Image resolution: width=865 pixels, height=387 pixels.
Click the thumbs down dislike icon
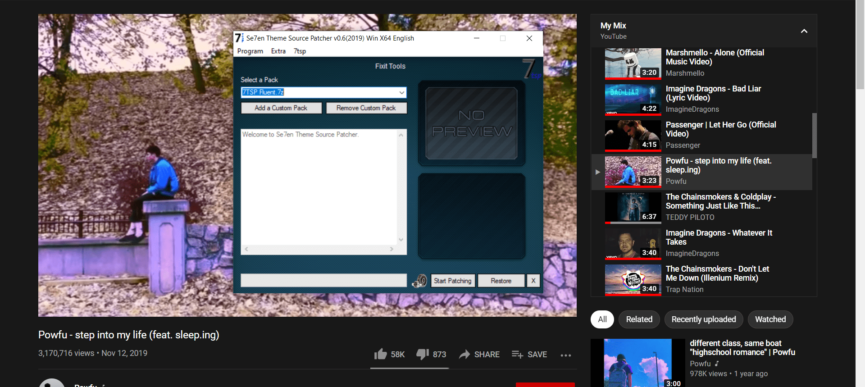[423, 355]
